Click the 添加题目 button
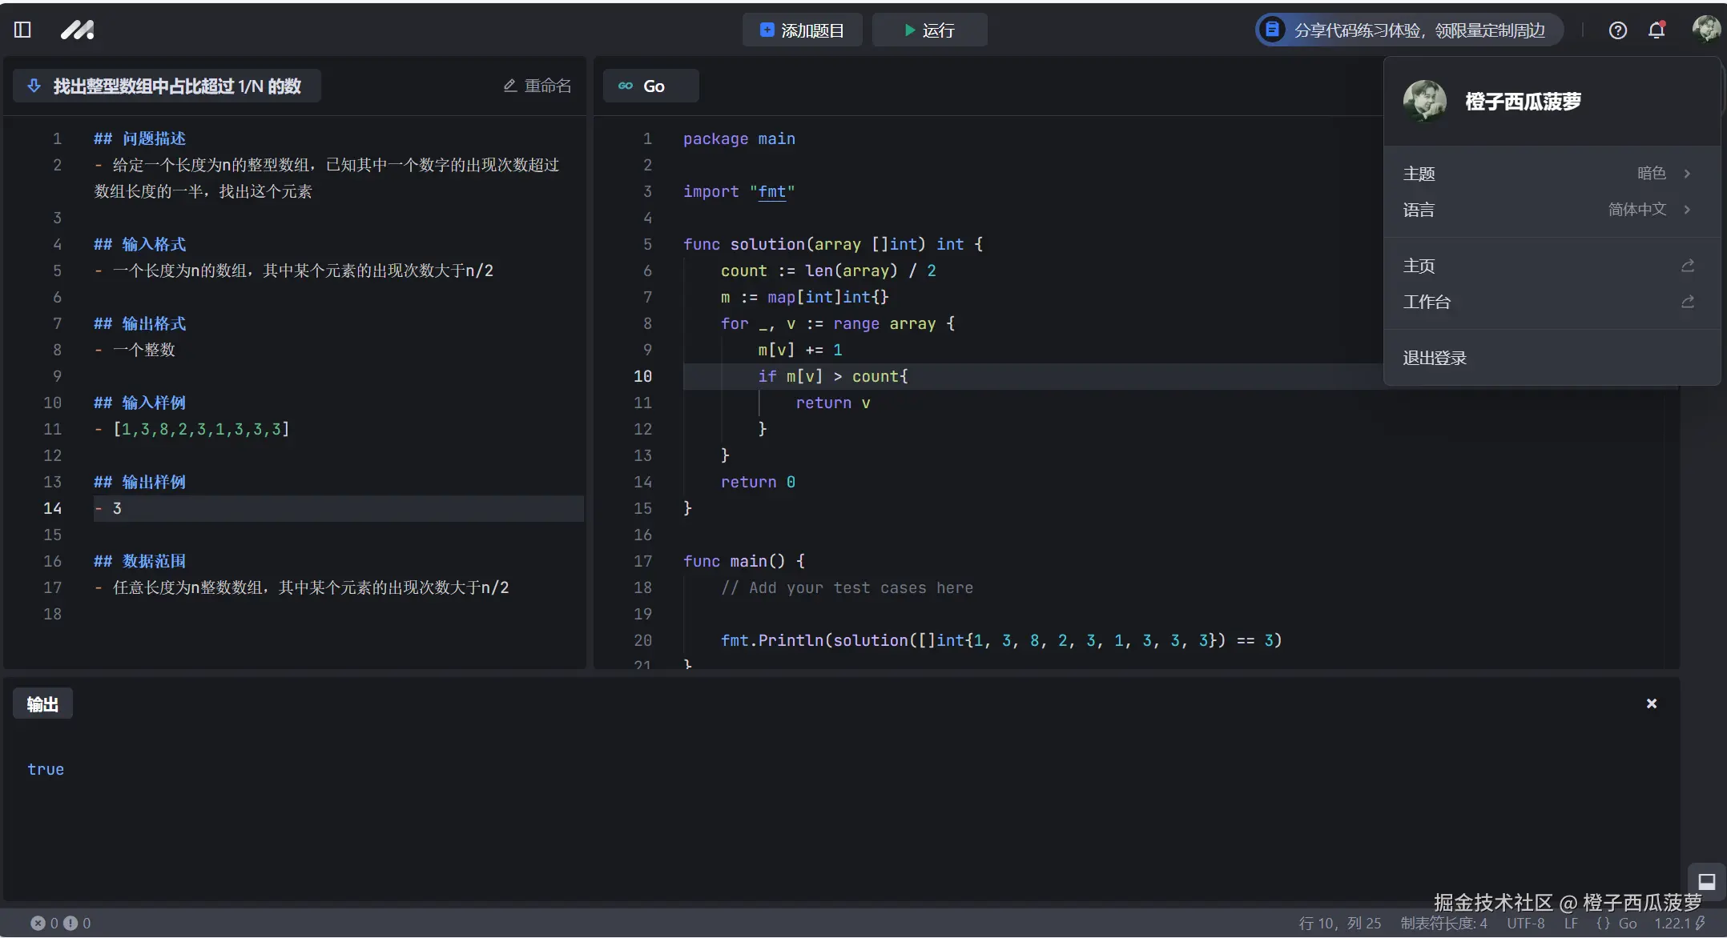 coord(802,30)
